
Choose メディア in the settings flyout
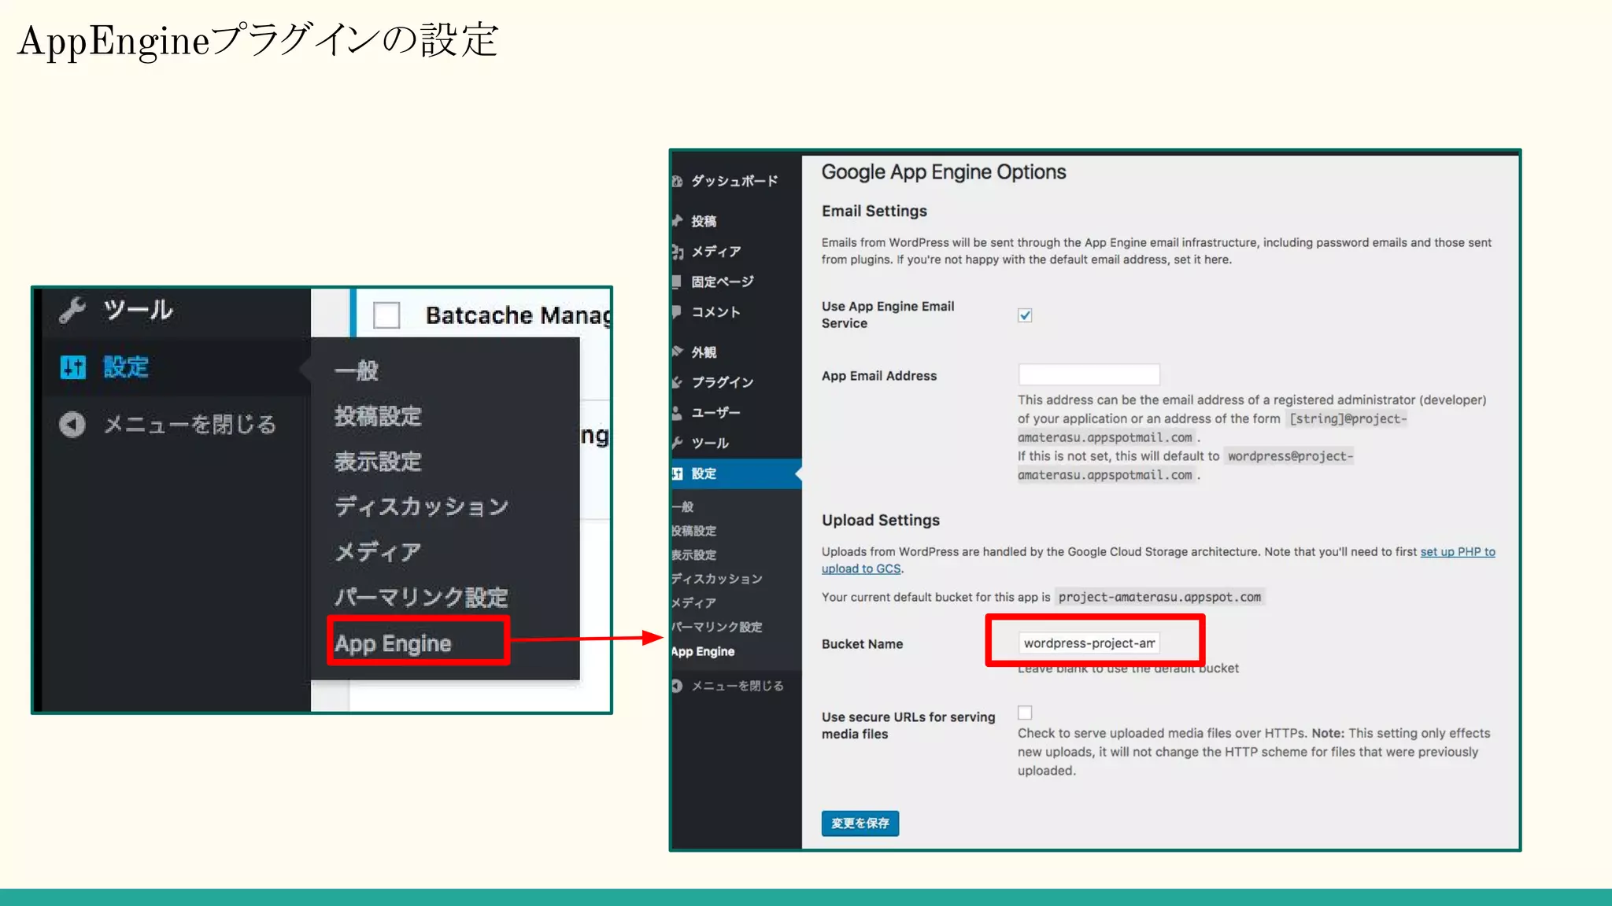(x=379, y=552)
